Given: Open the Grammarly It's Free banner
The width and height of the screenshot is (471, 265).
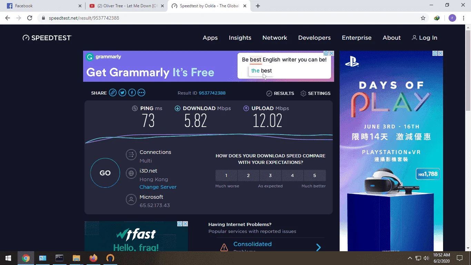Looking at the screenshot, I should pos(208,66).
